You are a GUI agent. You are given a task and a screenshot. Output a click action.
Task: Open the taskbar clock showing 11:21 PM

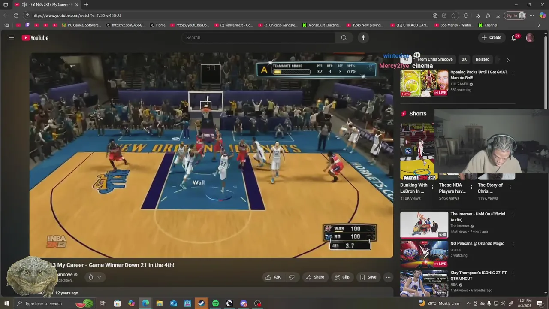coord(525,303)
